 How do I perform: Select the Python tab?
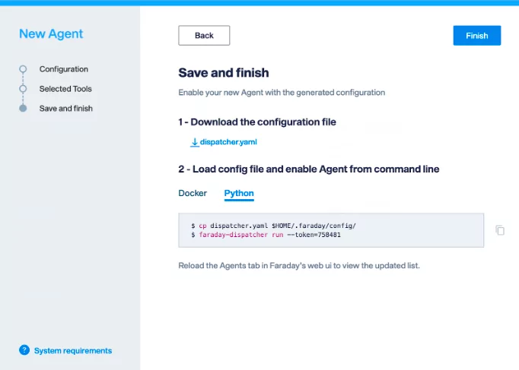click(239, 193)
